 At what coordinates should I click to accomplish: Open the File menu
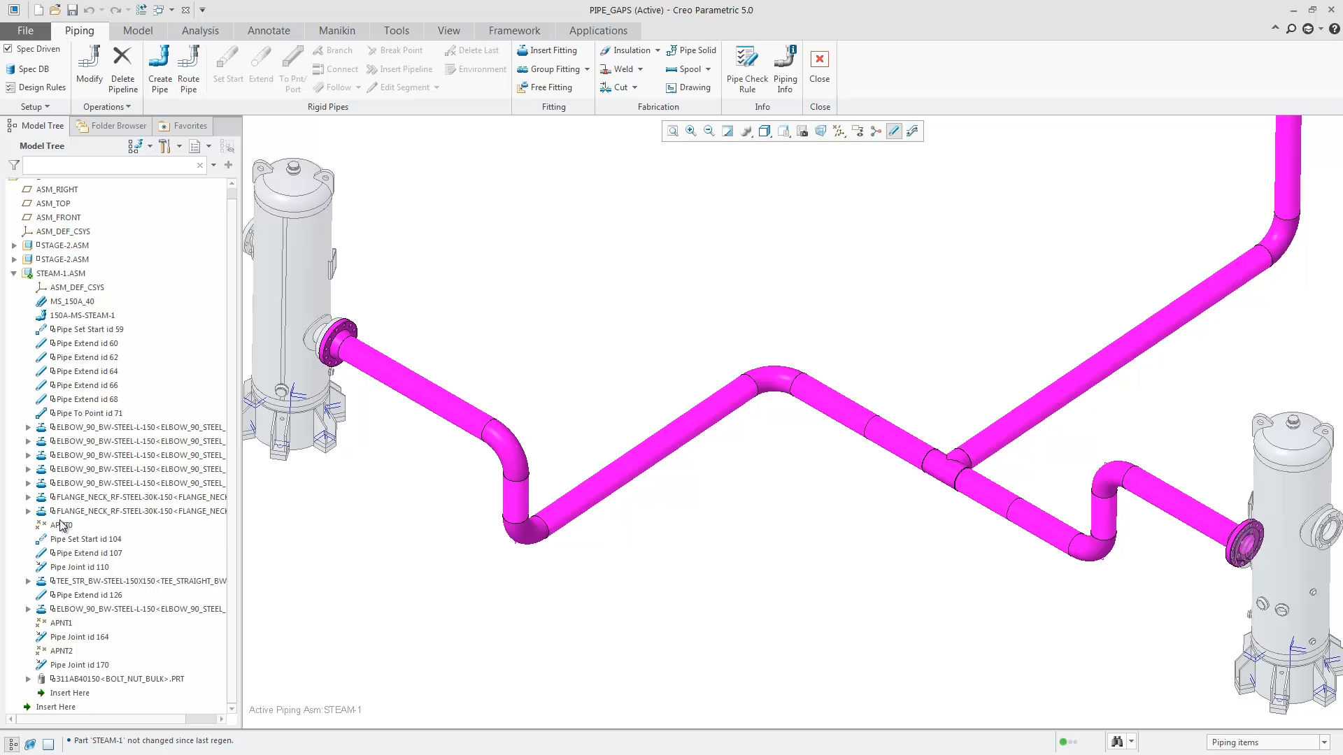25,31
